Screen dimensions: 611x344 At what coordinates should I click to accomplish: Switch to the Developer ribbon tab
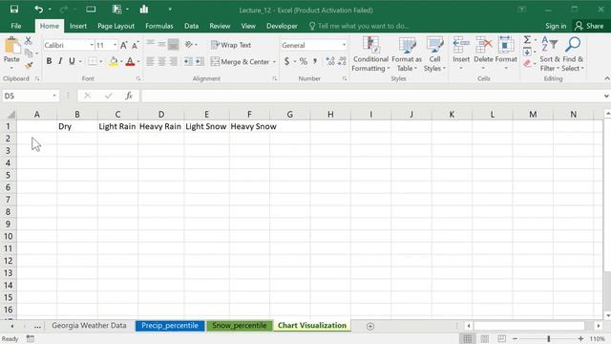pyautogui.click(x=282, y=26)
